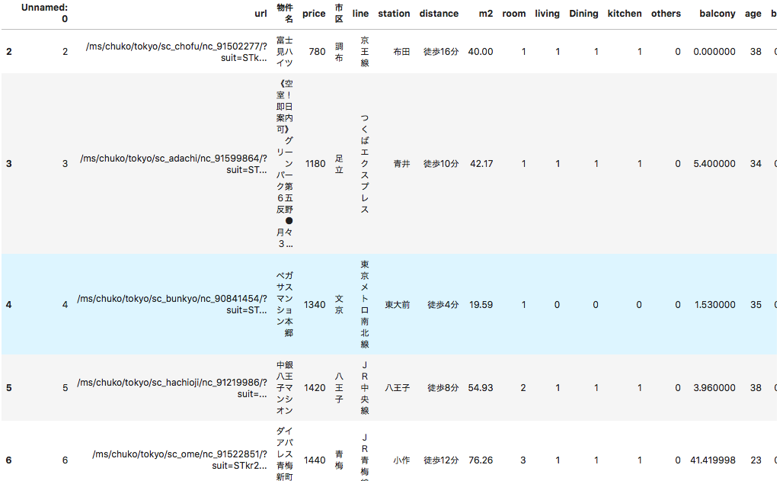
Task: Click the 'station' column header
Action: [394, 14]
